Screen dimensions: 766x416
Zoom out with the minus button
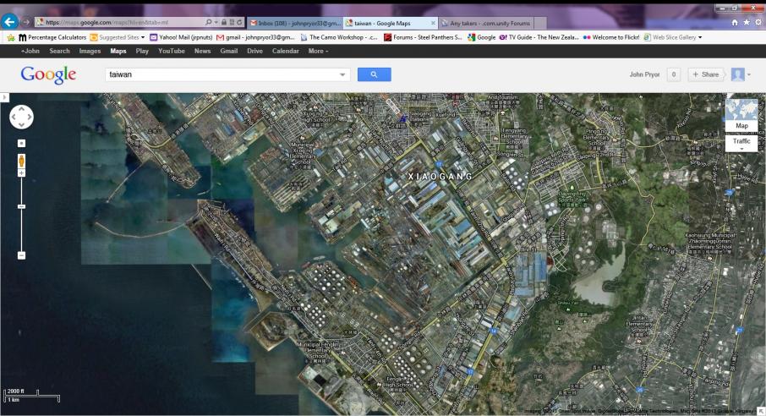point(22,255)
